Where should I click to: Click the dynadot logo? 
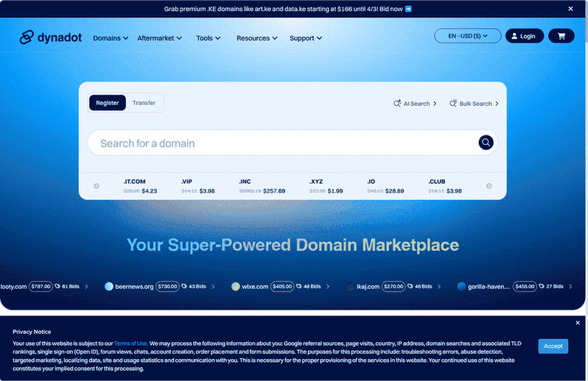click(50, 38)
